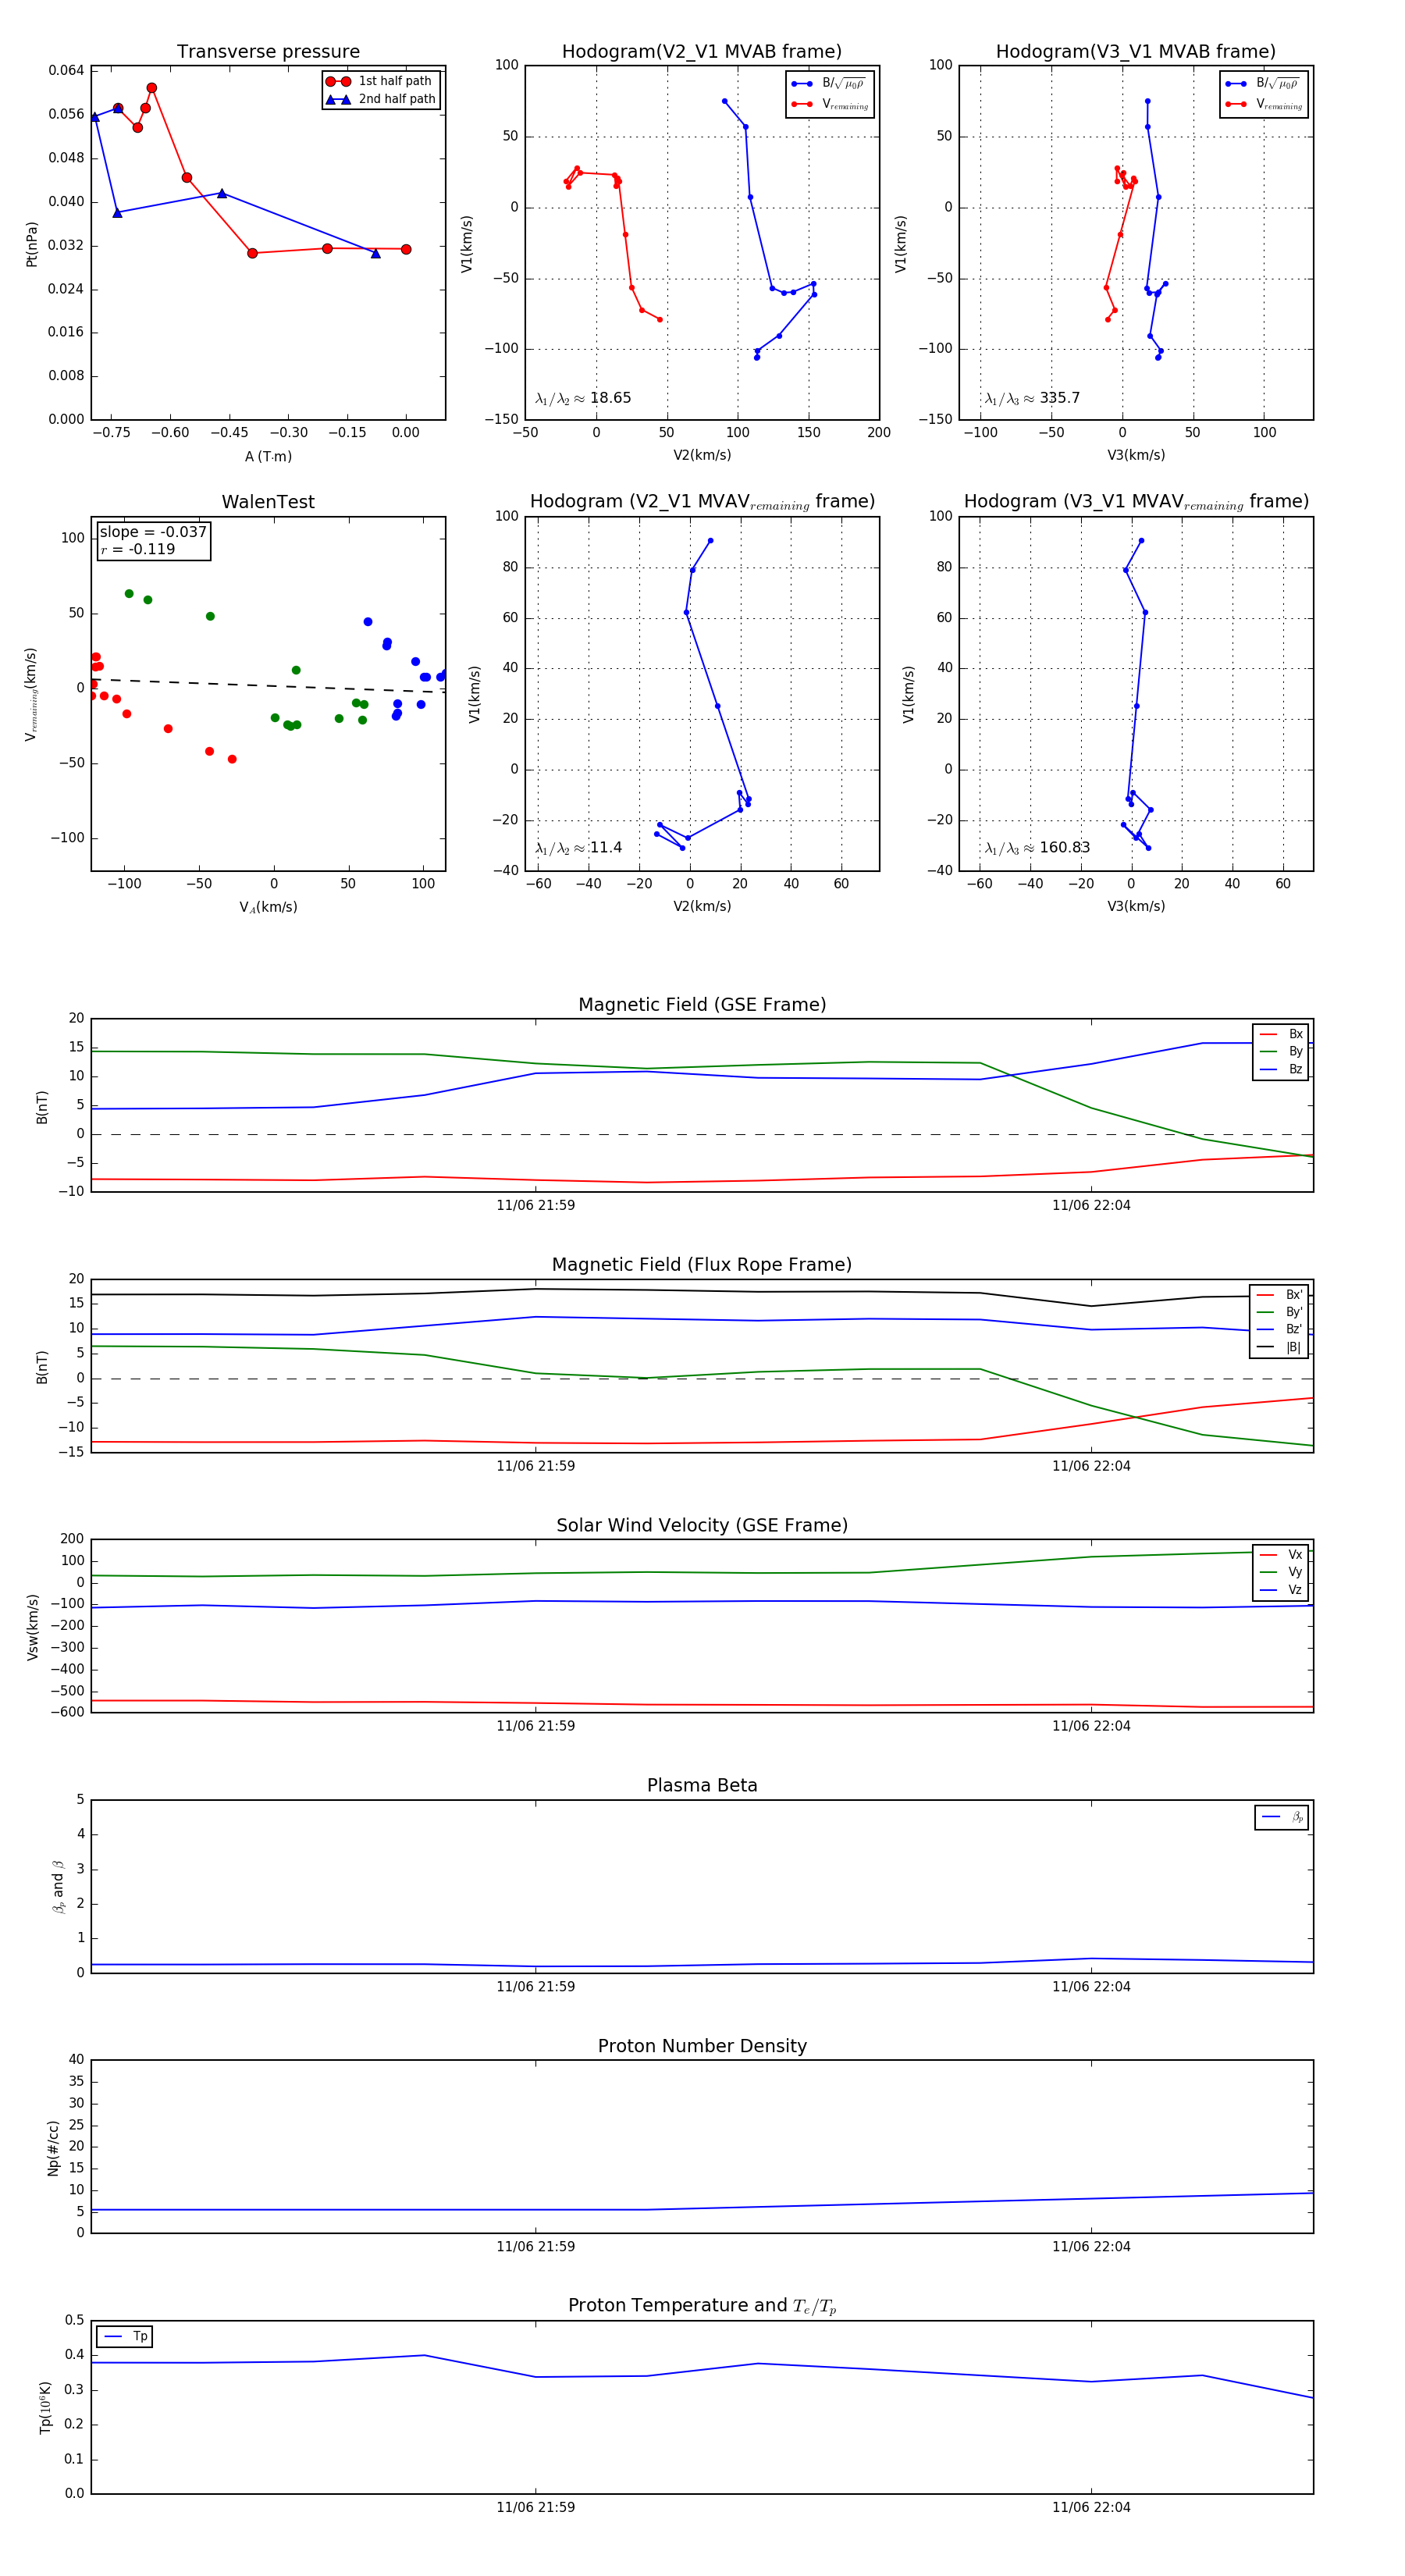Click the 'WalenTest' plot title
1405x2576 pixels.
tap(268, 502)
